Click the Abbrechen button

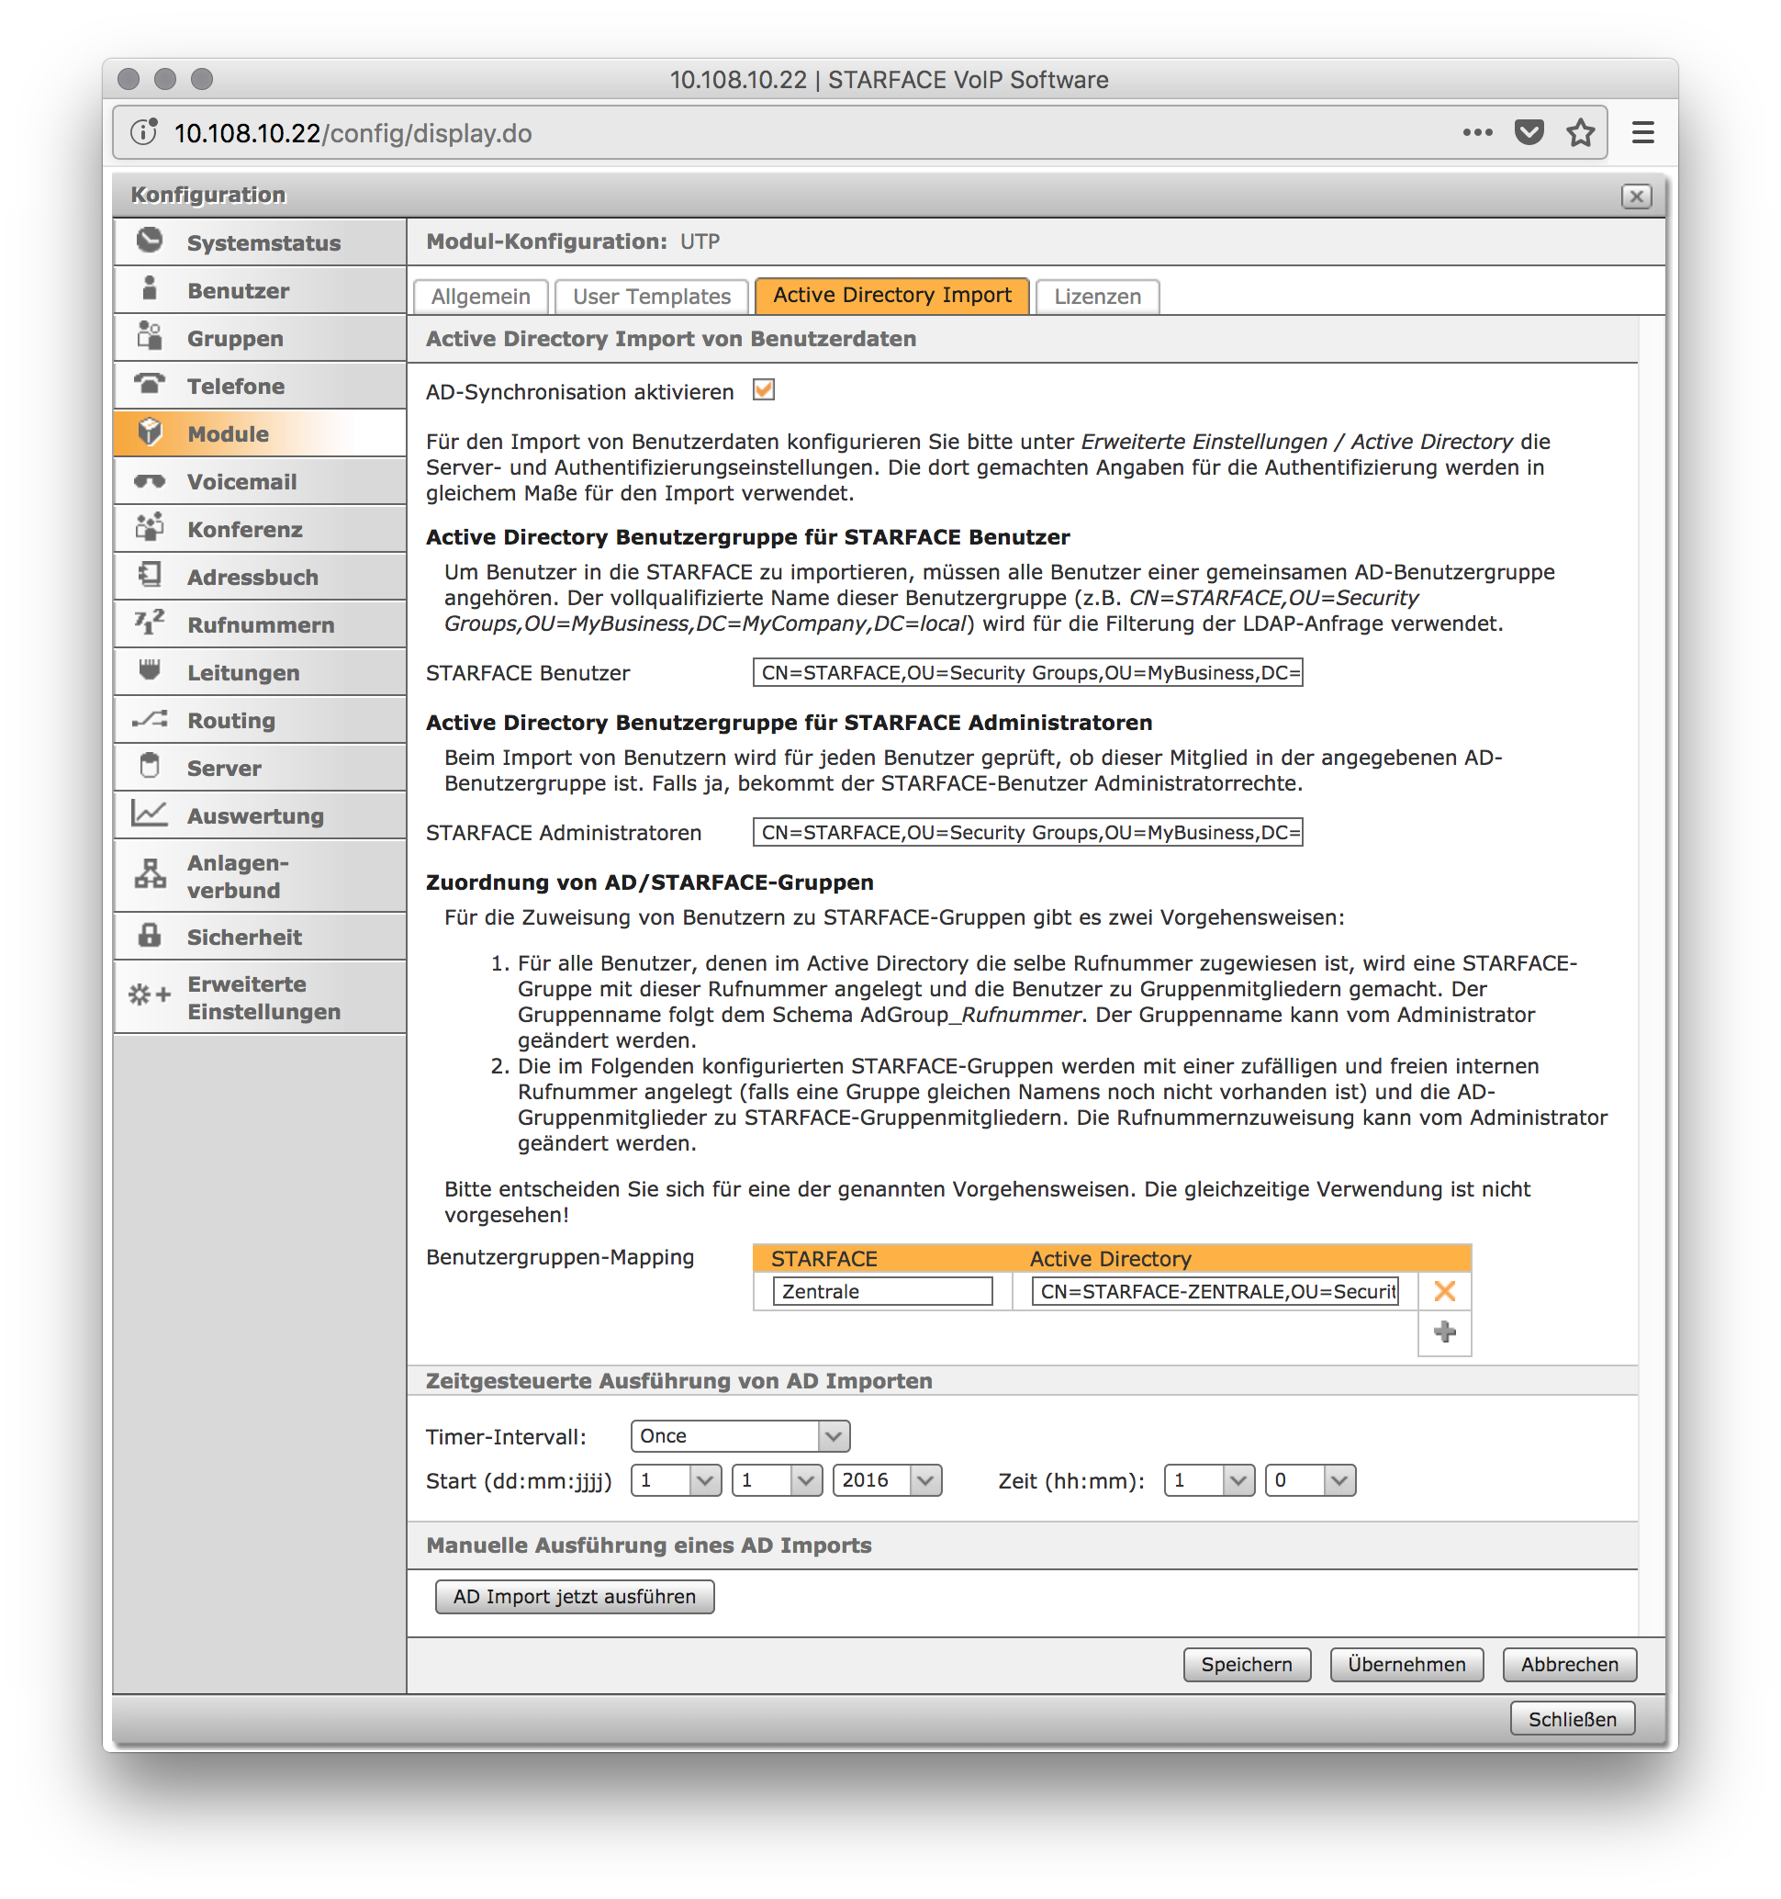1570,1664
